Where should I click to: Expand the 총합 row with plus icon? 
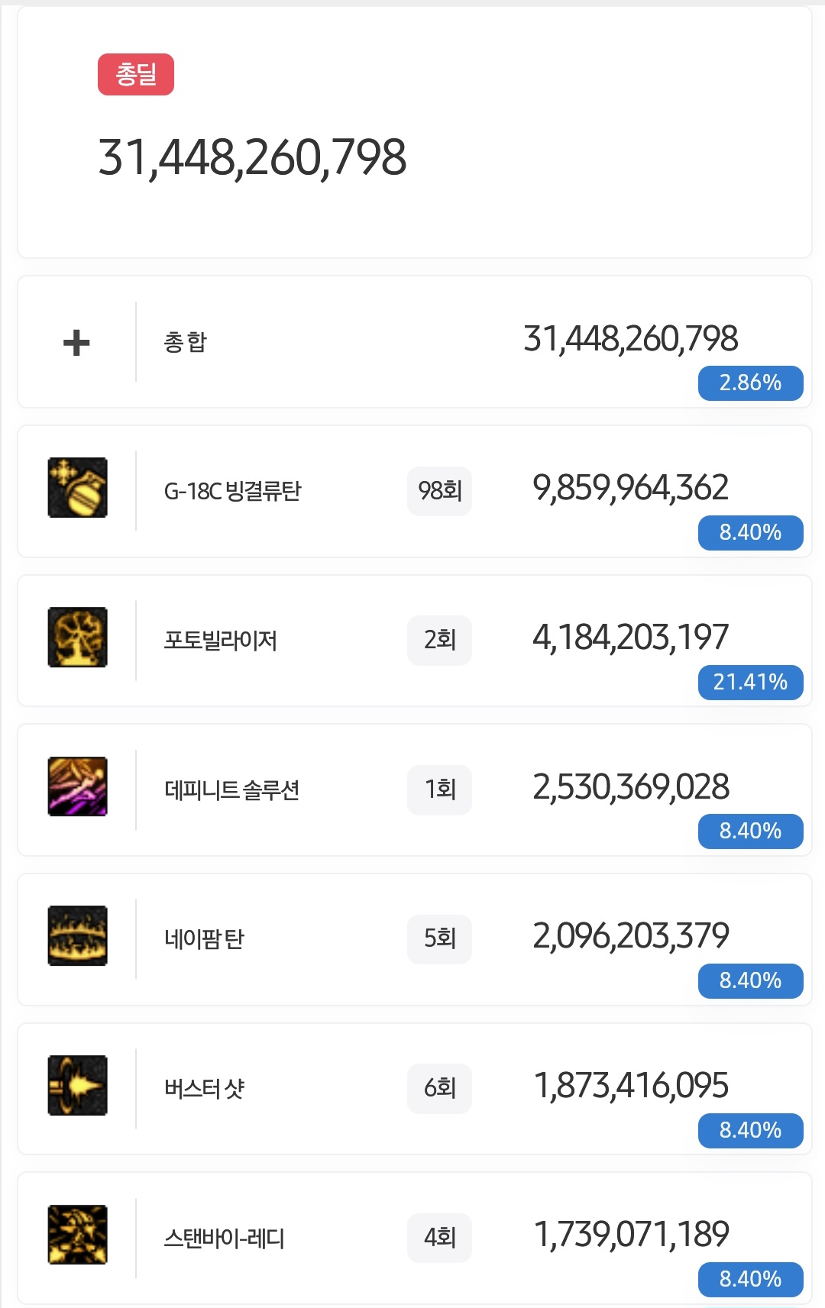(x=76, y=342)
